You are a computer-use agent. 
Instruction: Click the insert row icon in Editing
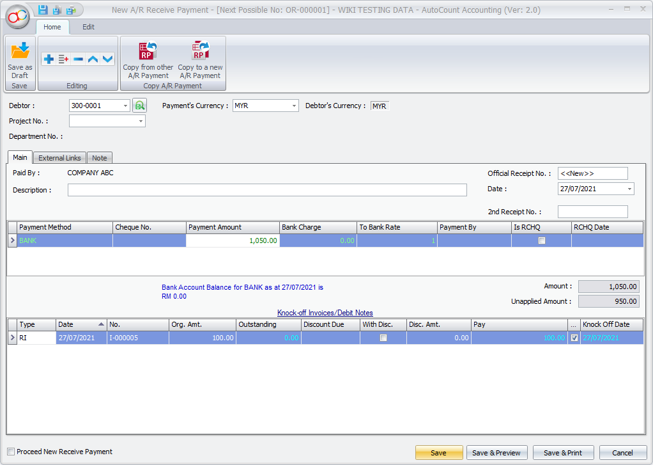(x=63, y=59)
